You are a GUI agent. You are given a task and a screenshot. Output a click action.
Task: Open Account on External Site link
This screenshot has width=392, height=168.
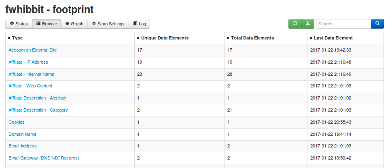32,50
